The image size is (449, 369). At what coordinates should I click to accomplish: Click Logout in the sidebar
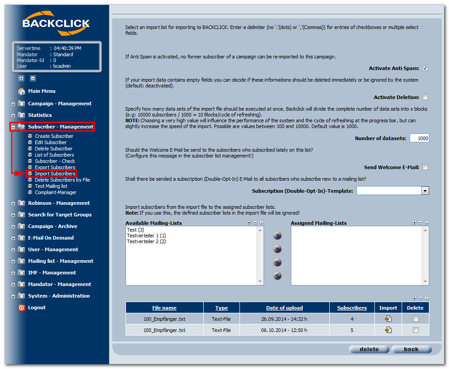pos(37,308)
